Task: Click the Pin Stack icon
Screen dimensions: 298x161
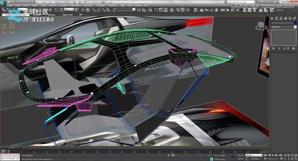Action: pyautogui.click(x=273, y=48)
